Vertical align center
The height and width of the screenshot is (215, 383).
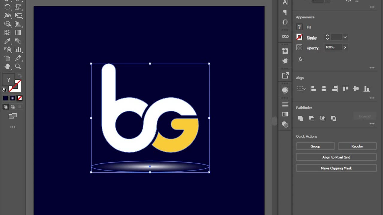pos(356,89)
